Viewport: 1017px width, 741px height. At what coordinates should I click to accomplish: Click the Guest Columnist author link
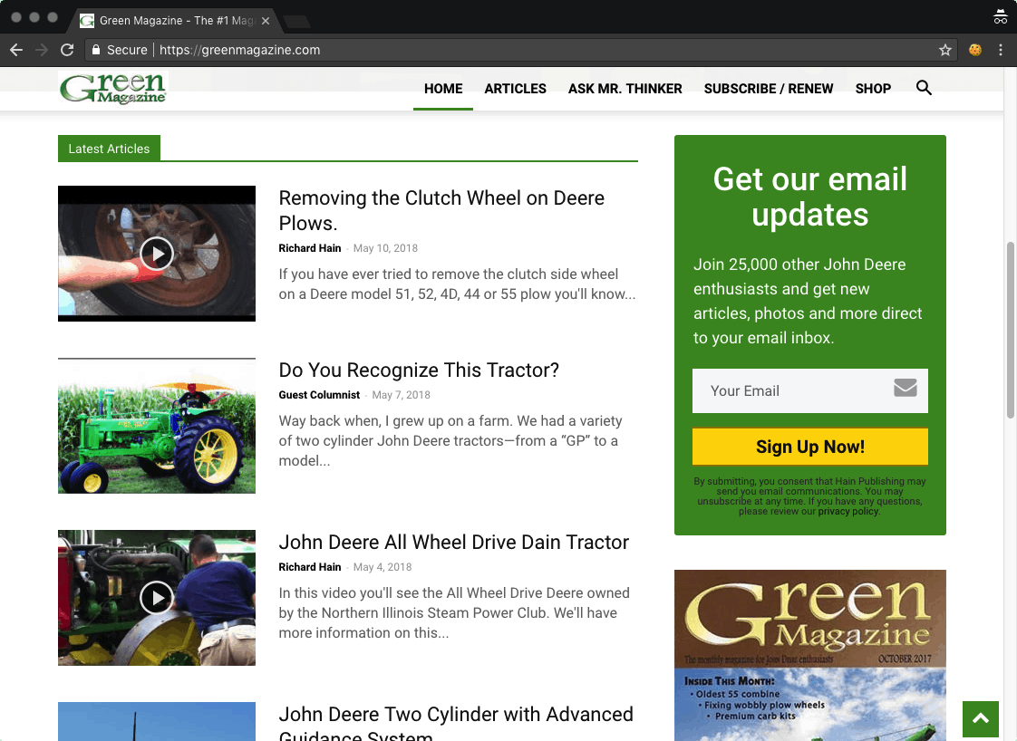319,395
